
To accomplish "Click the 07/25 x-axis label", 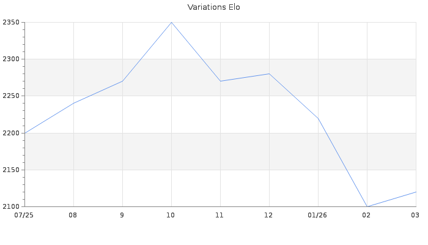I will tap(24, 215).
